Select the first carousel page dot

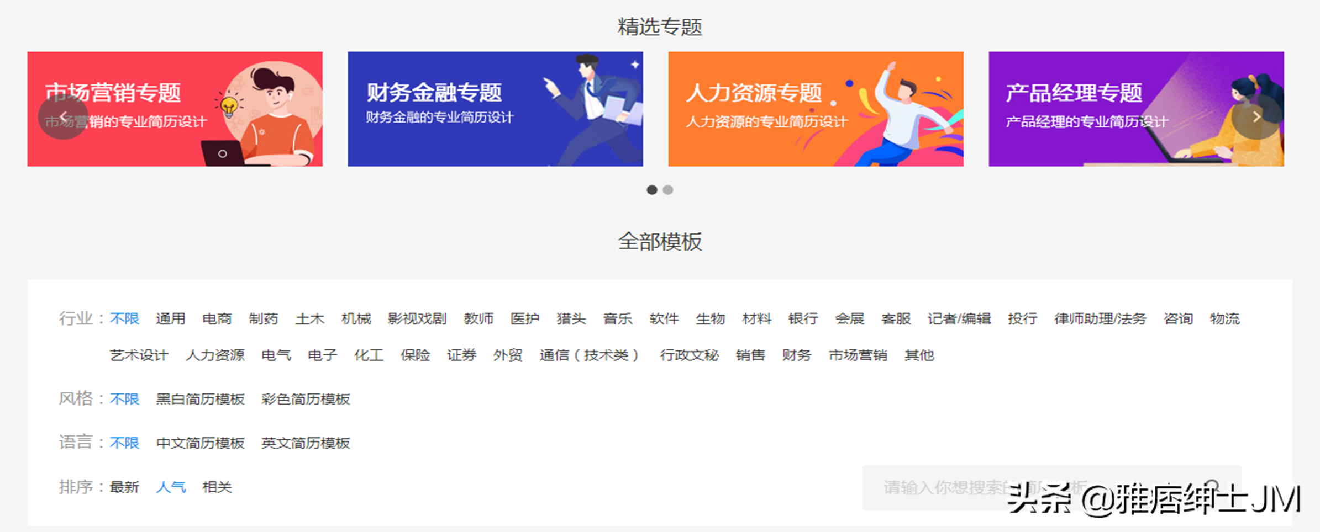point(652,190)
